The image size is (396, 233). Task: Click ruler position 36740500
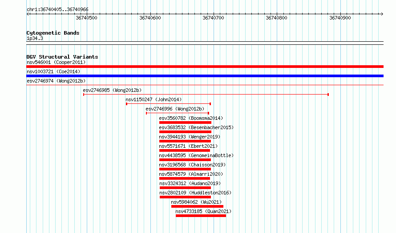coord(87,18)
